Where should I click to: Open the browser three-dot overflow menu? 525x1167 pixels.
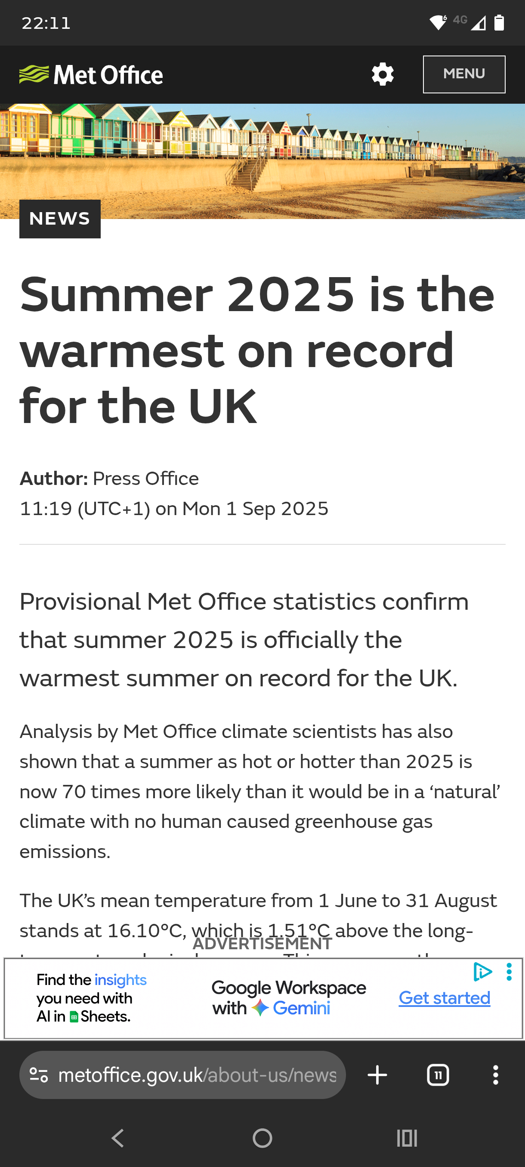(x=496, y=1074)
